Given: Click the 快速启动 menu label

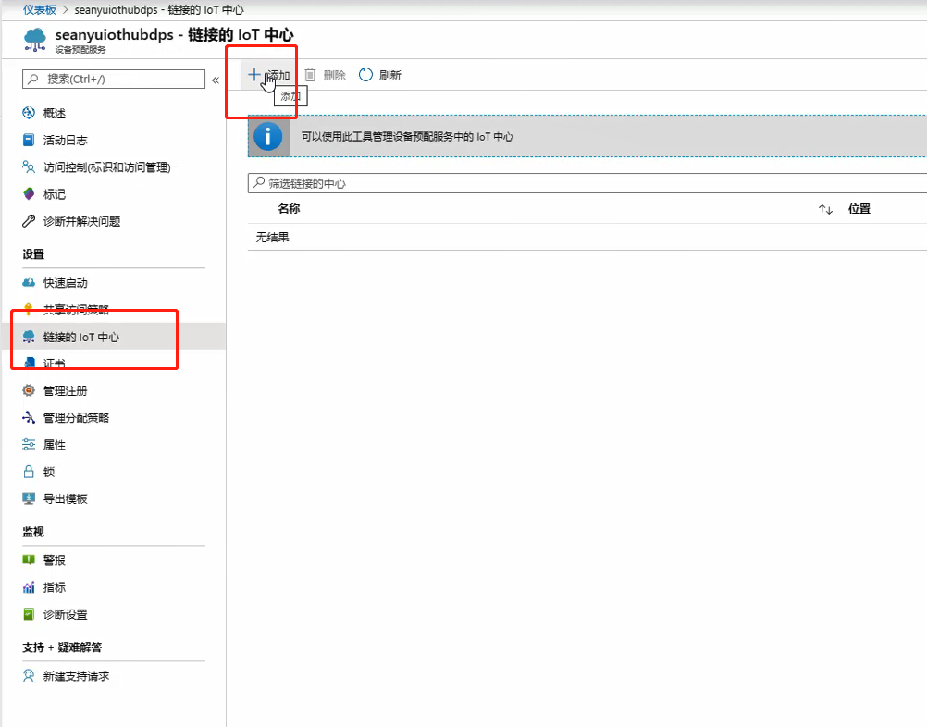Looking at the screenshot, I should tap(65, 282).
